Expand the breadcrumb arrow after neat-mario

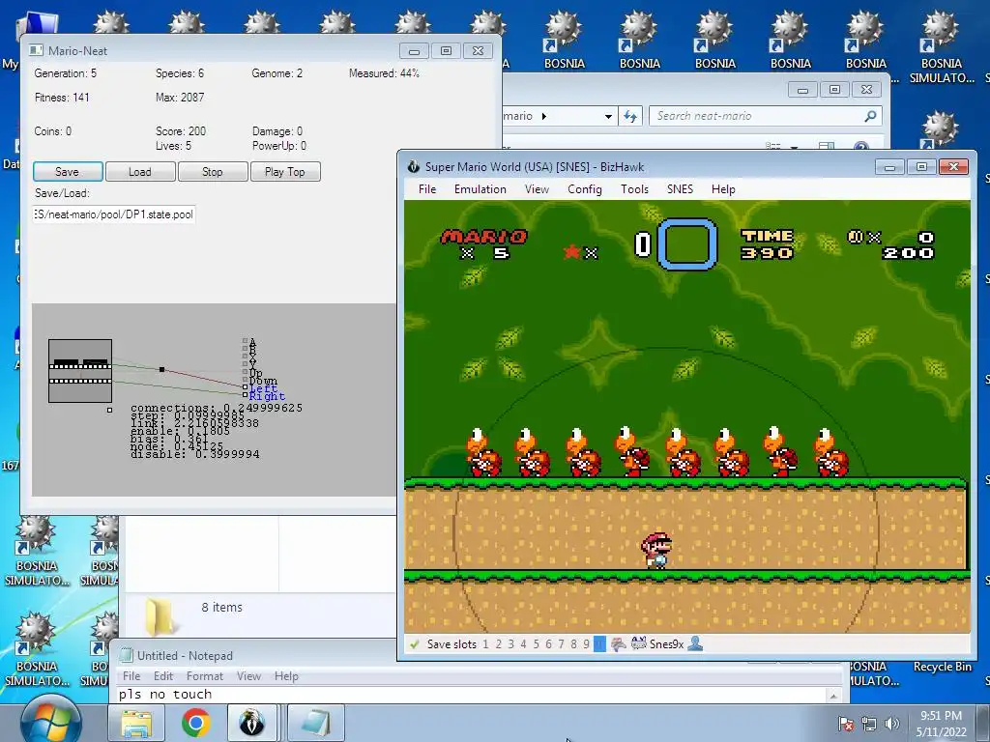544,116
